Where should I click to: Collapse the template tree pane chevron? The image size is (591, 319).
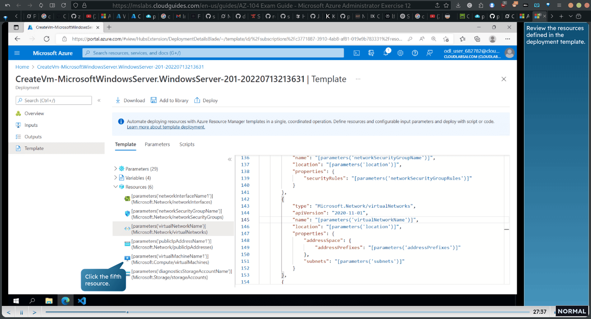click(229, 159)
